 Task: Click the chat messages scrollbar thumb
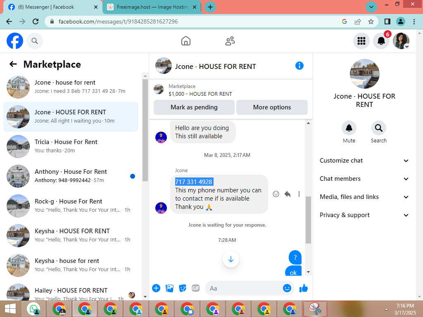pos(308,220)
